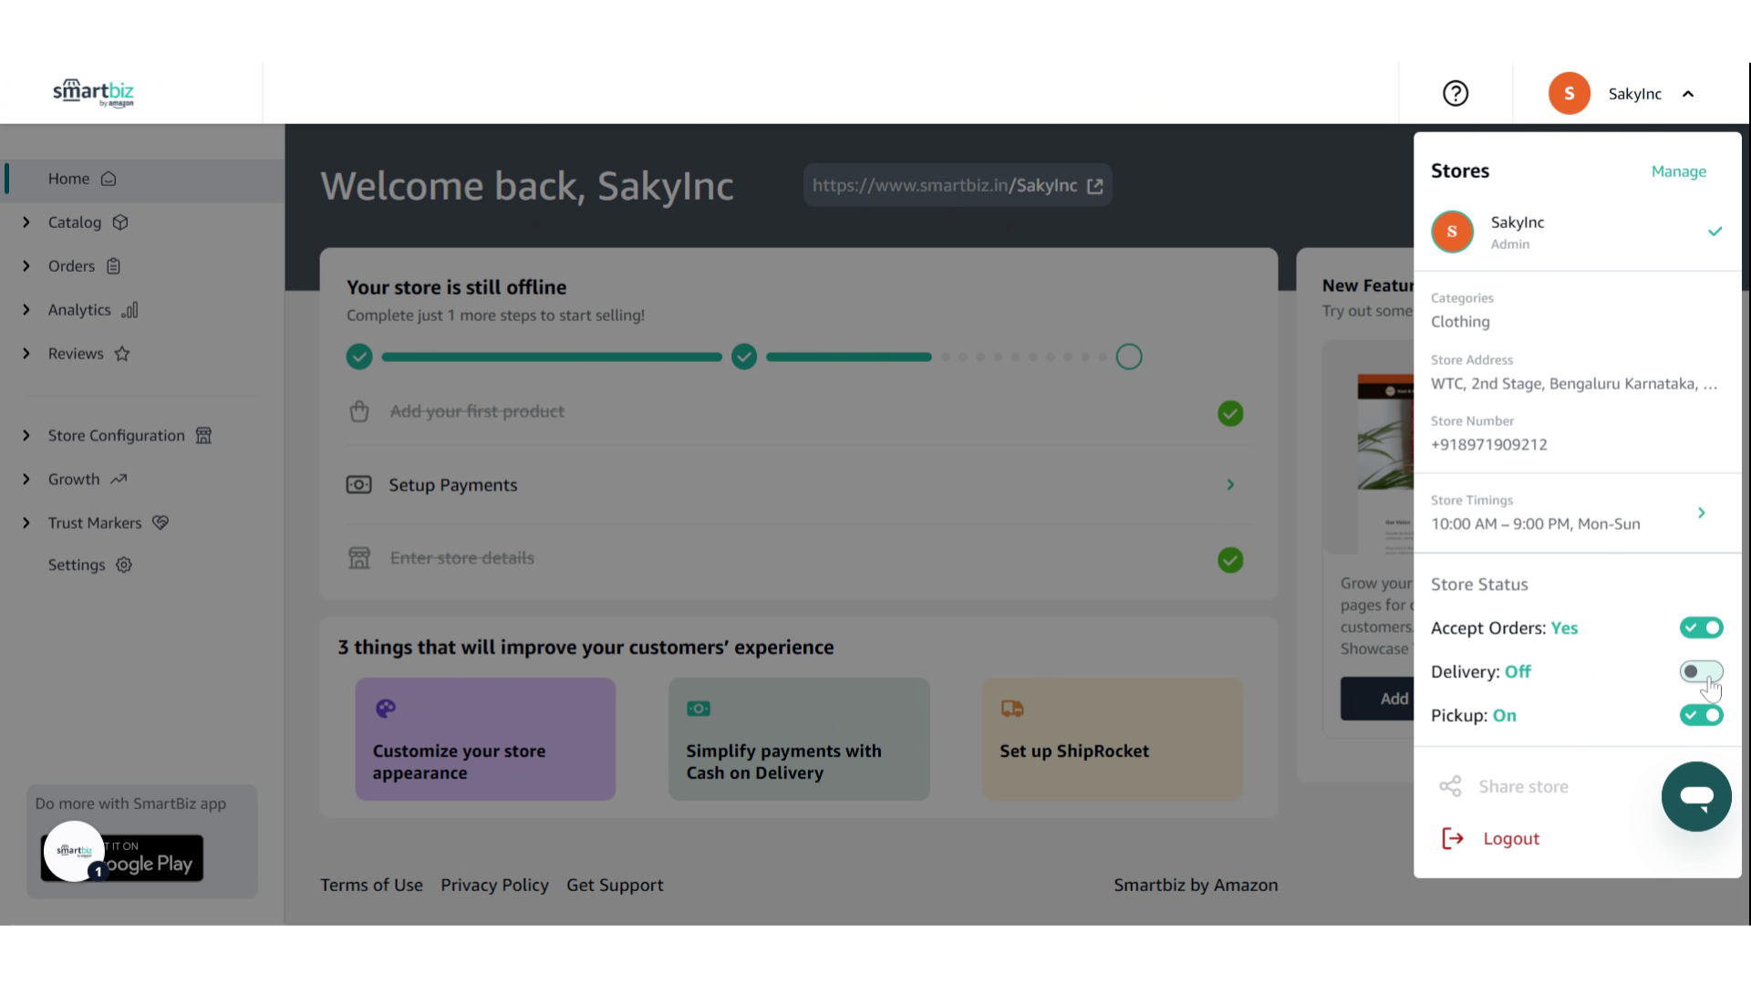Click Manage link in Stores panel
Image resolution: width=1751 pixels, height=985 pixels.
click(1678, 171)
